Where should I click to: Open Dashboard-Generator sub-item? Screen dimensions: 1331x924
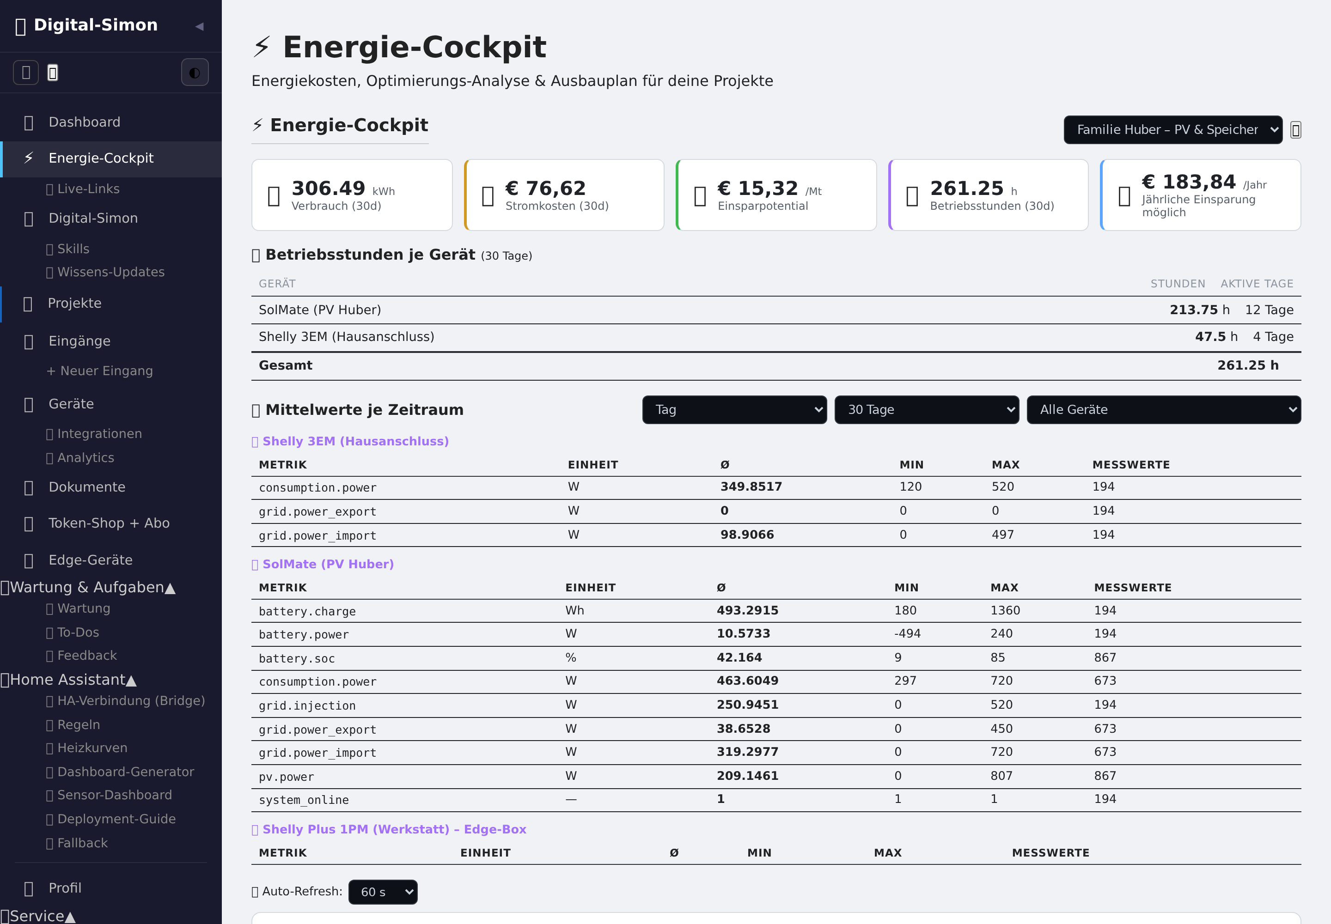click(x=120, y=772)
